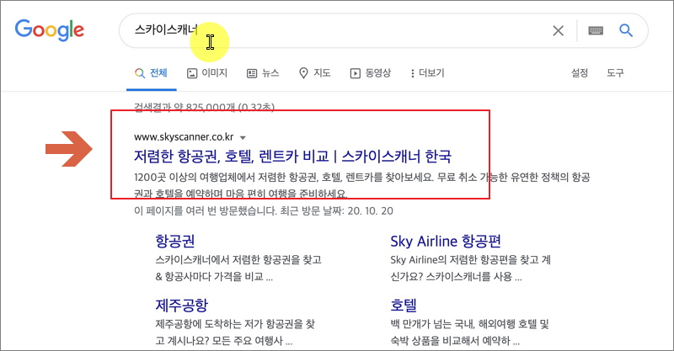This screenshot has width=674, height=351.
Task: Click the 1200곳 이상의 여행업체 snippet text
Action: click(x=362, y=185)
